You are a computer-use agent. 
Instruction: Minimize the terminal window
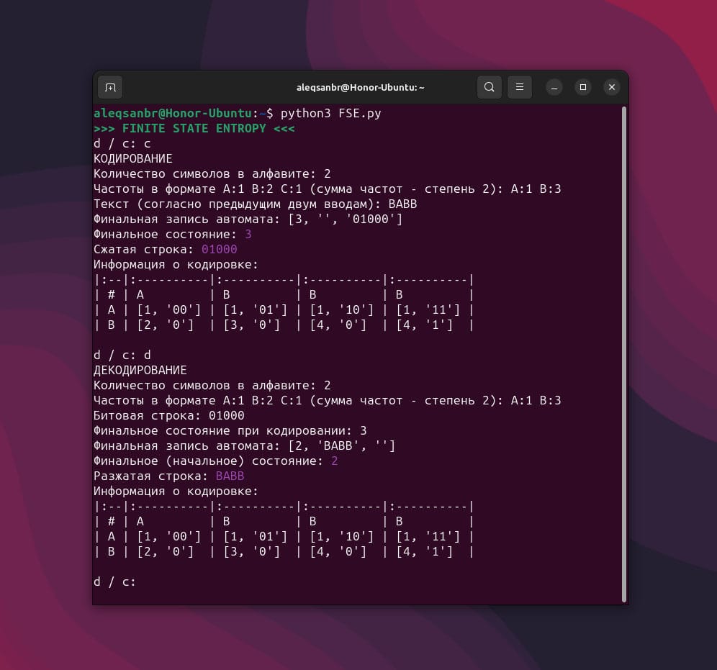(x=554, y=87)
